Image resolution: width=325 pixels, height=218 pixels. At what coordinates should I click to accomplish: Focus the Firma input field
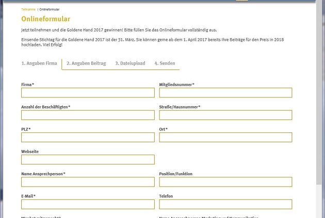(88, 93)
